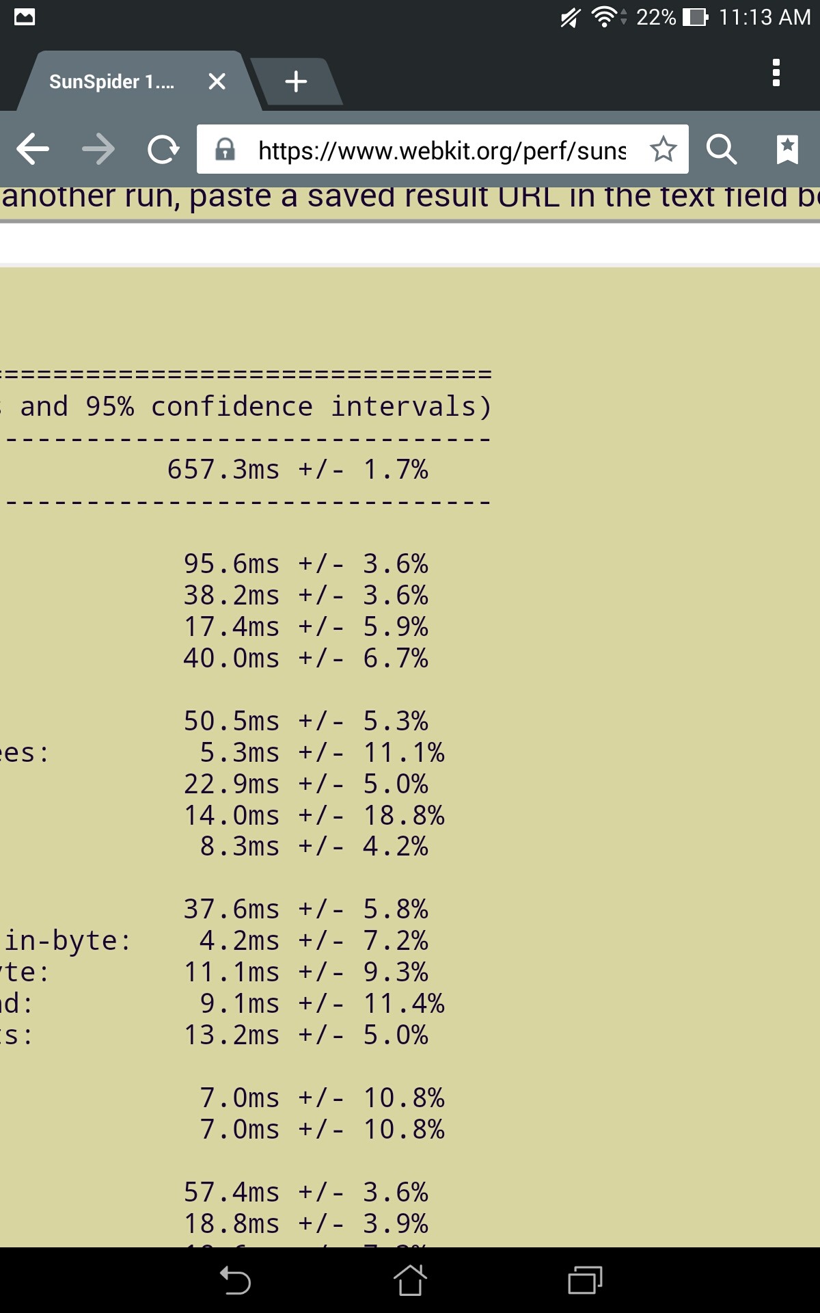Open a new tab with plus button
Screen dimensions: 820x1313
point(296,81)
